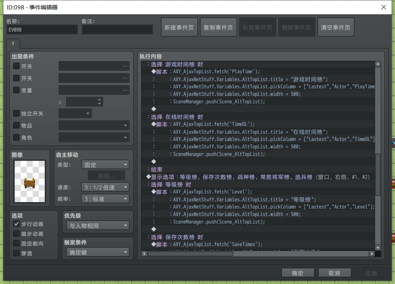Select title line "在线时间榜"

258,132
